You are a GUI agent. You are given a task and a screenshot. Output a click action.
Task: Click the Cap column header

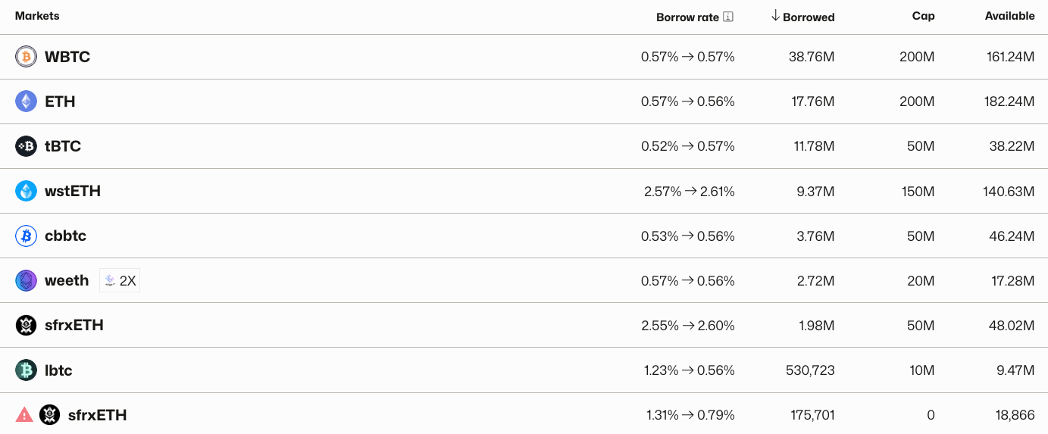(x=923, y=16)
